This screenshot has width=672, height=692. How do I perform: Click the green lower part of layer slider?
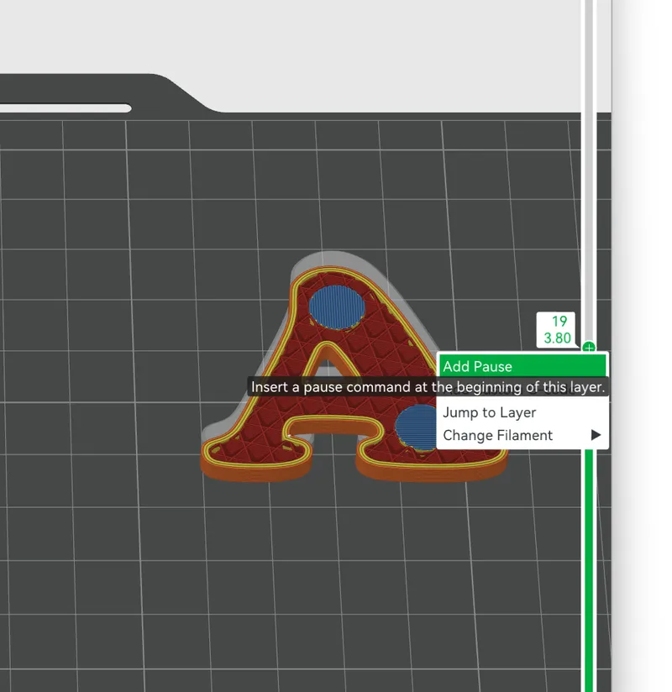tap(589, 569)
